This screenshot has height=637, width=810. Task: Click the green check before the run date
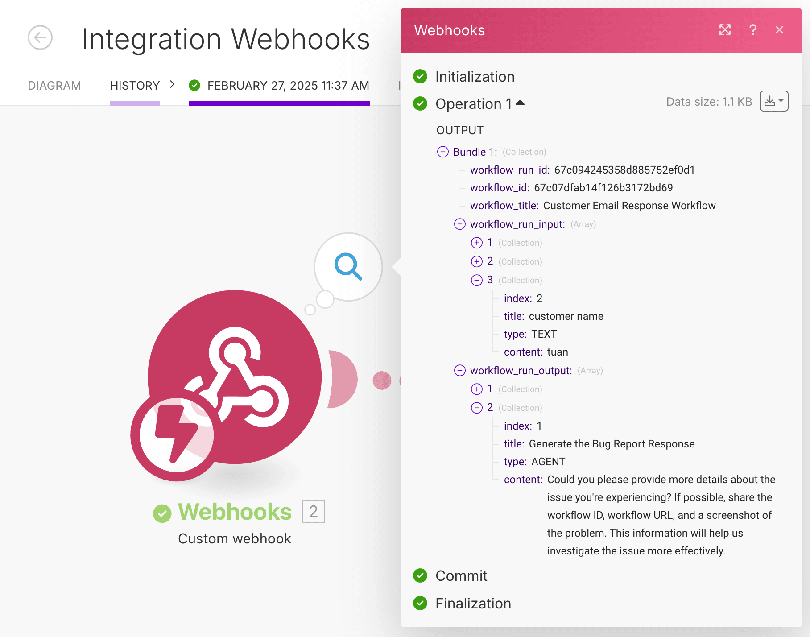(x=194, y=85)
